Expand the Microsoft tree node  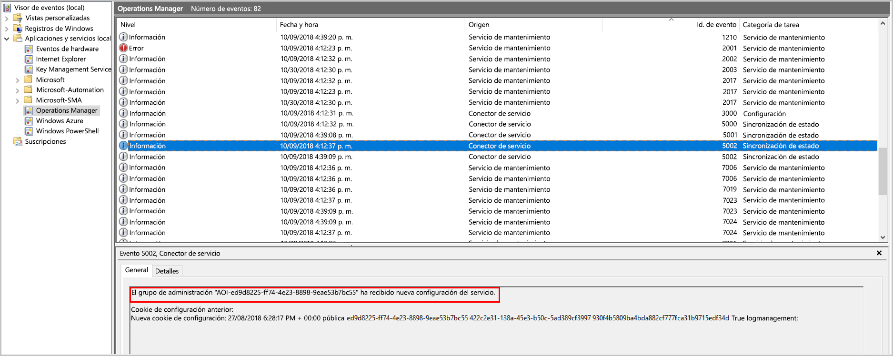pyautogui.click(x=18, y=80)
